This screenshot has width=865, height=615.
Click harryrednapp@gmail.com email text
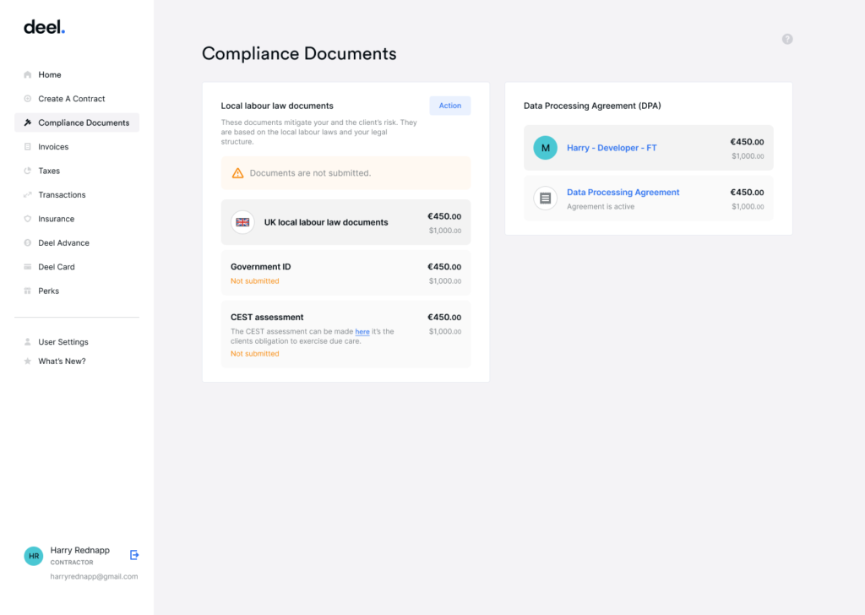click(95, 576)
